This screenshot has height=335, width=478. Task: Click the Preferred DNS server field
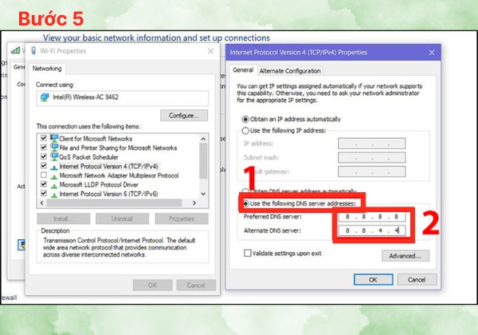(371, 217)
